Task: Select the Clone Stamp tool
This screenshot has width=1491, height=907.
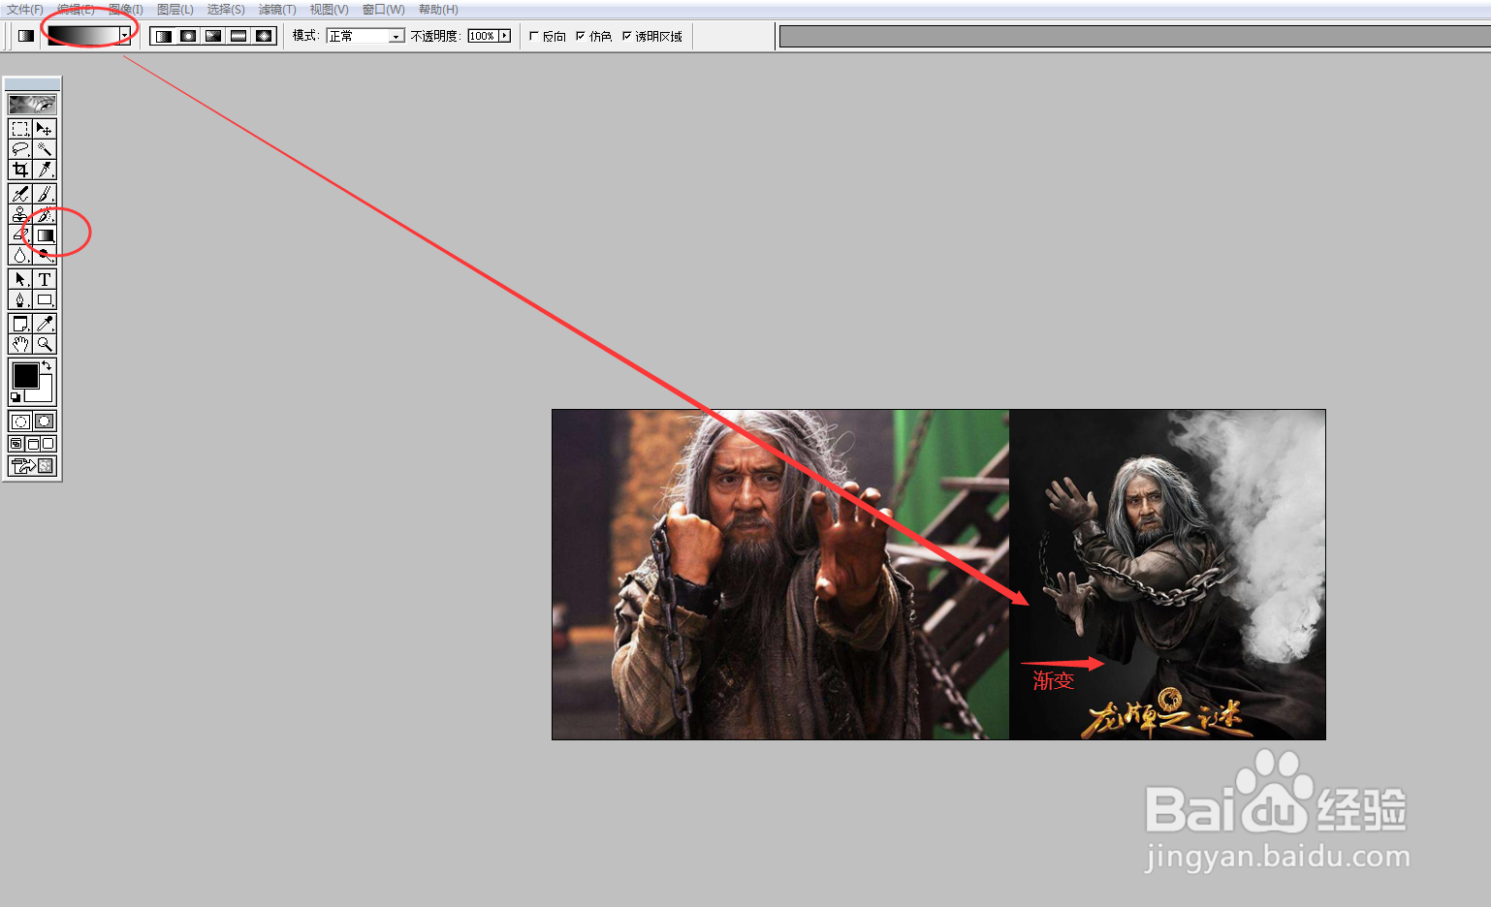Action: pyautogui.click(x=20, y=215)
